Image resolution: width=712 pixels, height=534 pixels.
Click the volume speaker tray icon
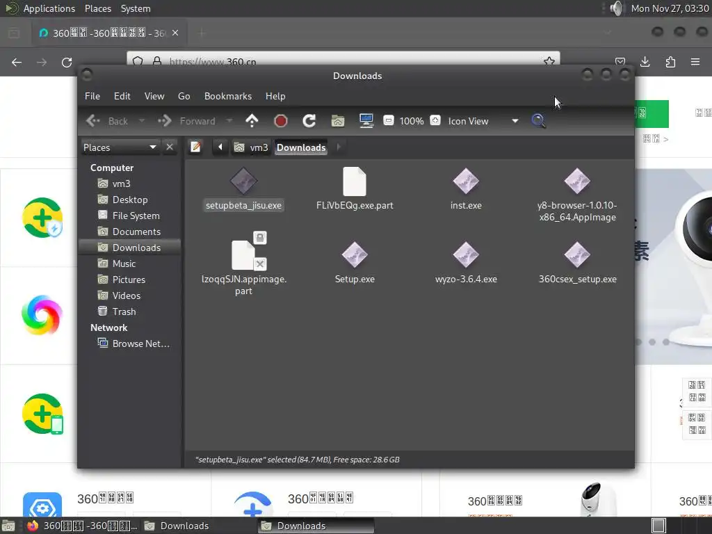point(617,8)
